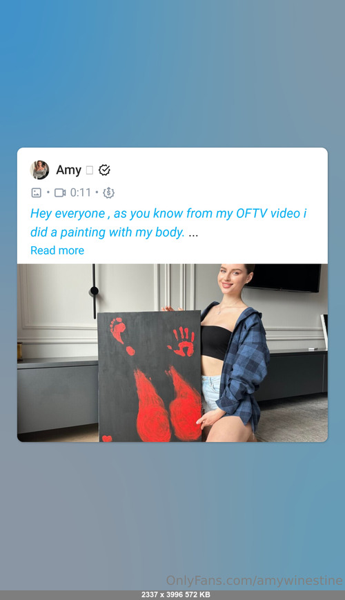Expand the ellipsis after the caption text
This screenshot has height=600, width=345.
[193, 232]
